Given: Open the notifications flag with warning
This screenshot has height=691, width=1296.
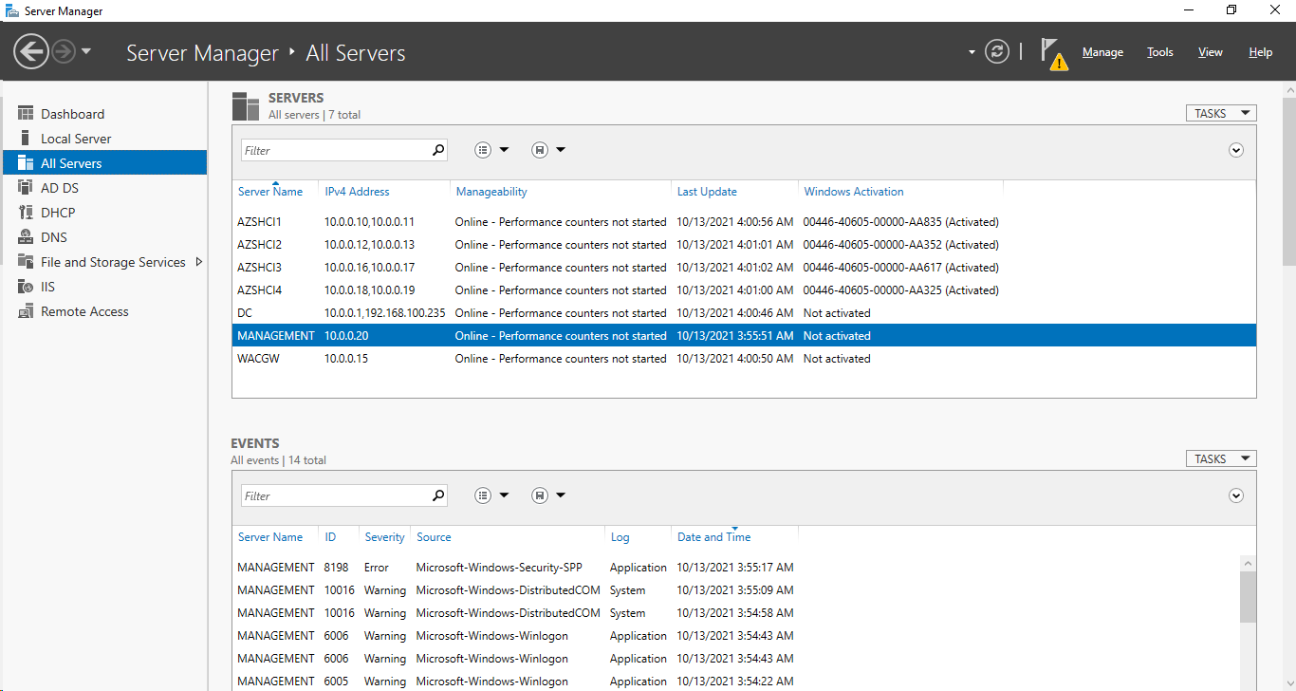Looking at the screenshot, I should [1053, 53].
